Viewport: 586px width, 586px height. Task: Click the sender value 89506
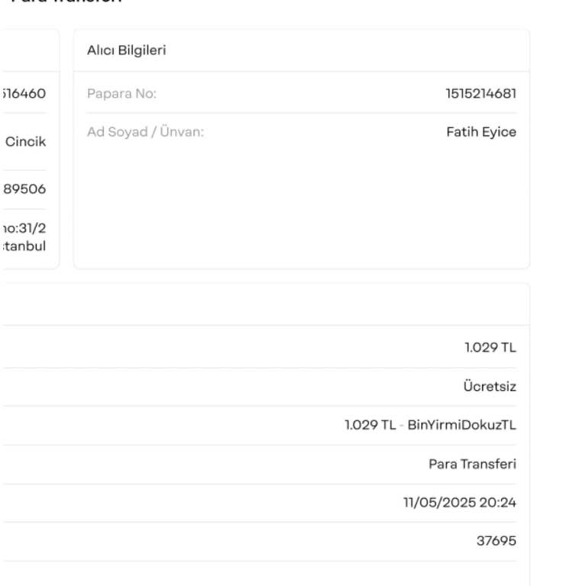[26, 188]
